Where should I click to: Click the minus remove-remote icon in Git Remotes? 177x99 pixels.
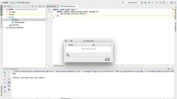(71, 54)
